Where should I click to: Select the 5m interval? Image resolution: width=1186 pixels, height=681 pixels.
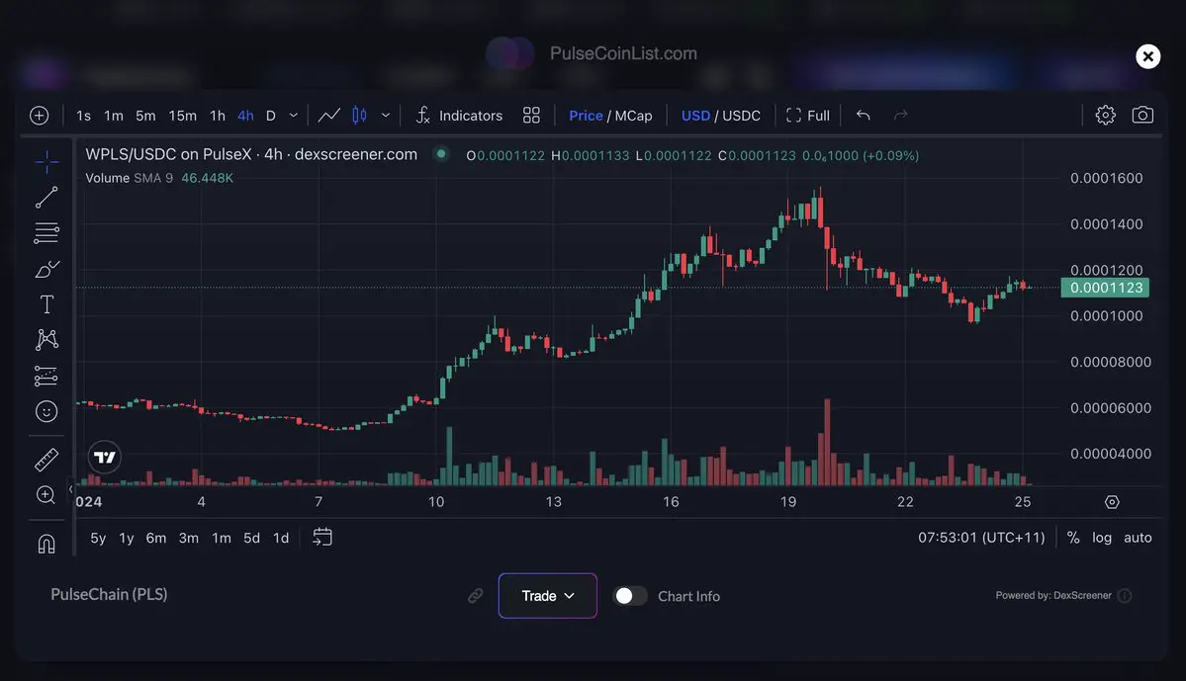click(145, 116)
